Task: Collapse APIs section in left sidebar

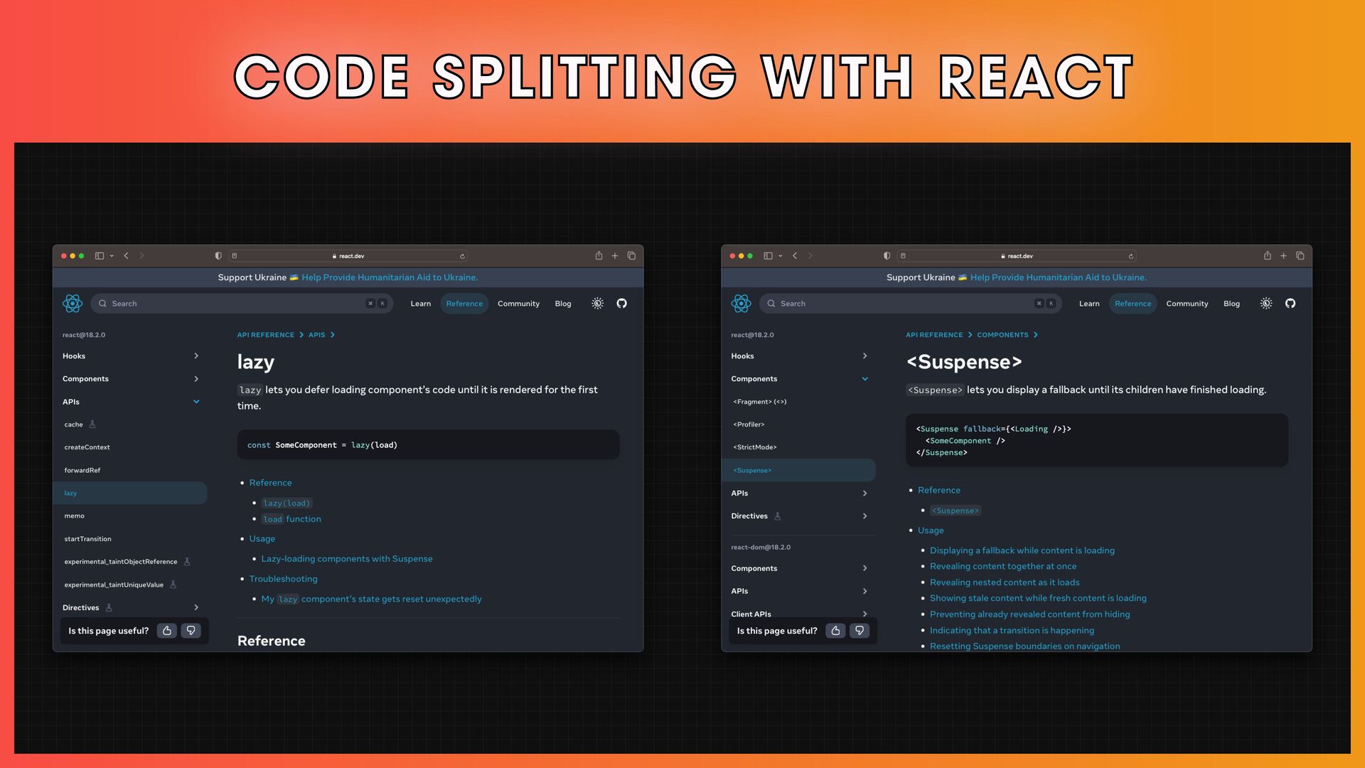Action: click(196, 402)
